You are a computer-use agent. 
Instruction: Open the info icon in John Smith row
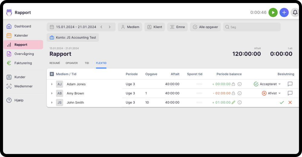[x=240, y=102]
